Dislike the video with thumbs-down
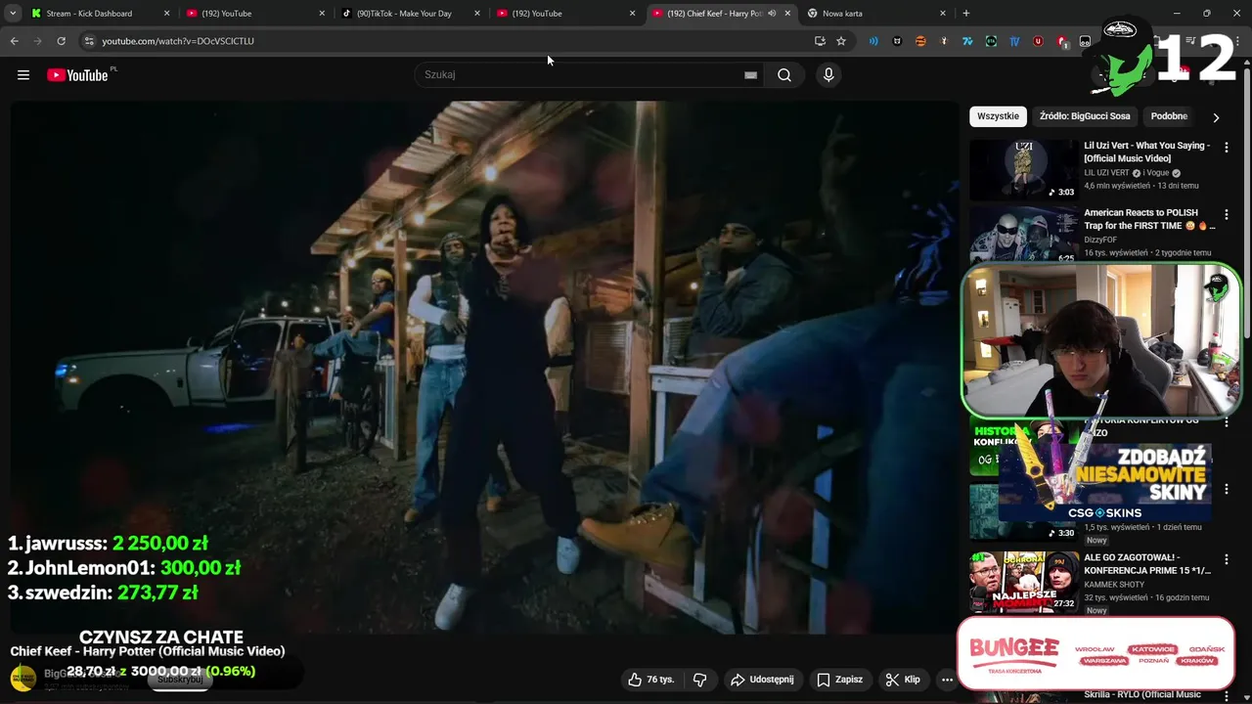Image resolution: width=1252 pixels, height=704 pixels. (x=700, y=680)
